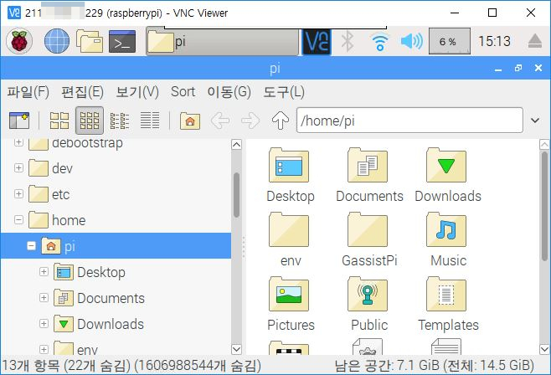Click the folder tree scroll down arrow
Viewport: 551px width, 375px height.
[236, 349]
